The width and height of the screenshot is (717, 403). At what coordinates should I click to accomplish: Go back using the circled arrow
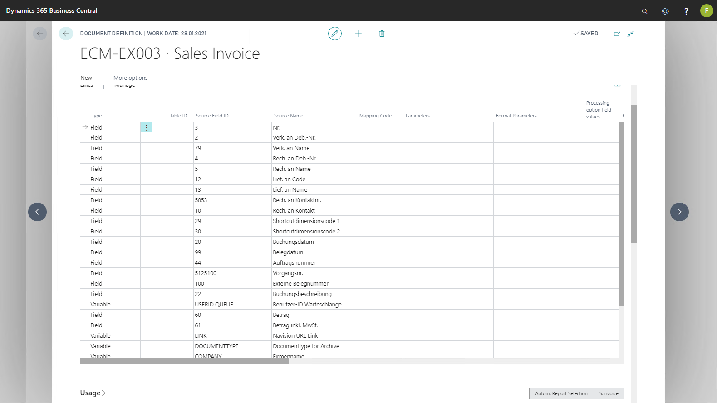66,34
